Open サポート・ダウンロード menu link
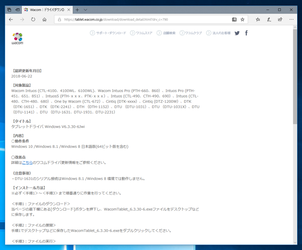 [108, 33]
